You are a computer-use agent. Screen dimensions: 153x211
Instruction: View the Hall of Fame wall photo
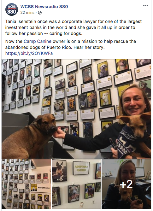pyautogui.click(x=26, y=184)
